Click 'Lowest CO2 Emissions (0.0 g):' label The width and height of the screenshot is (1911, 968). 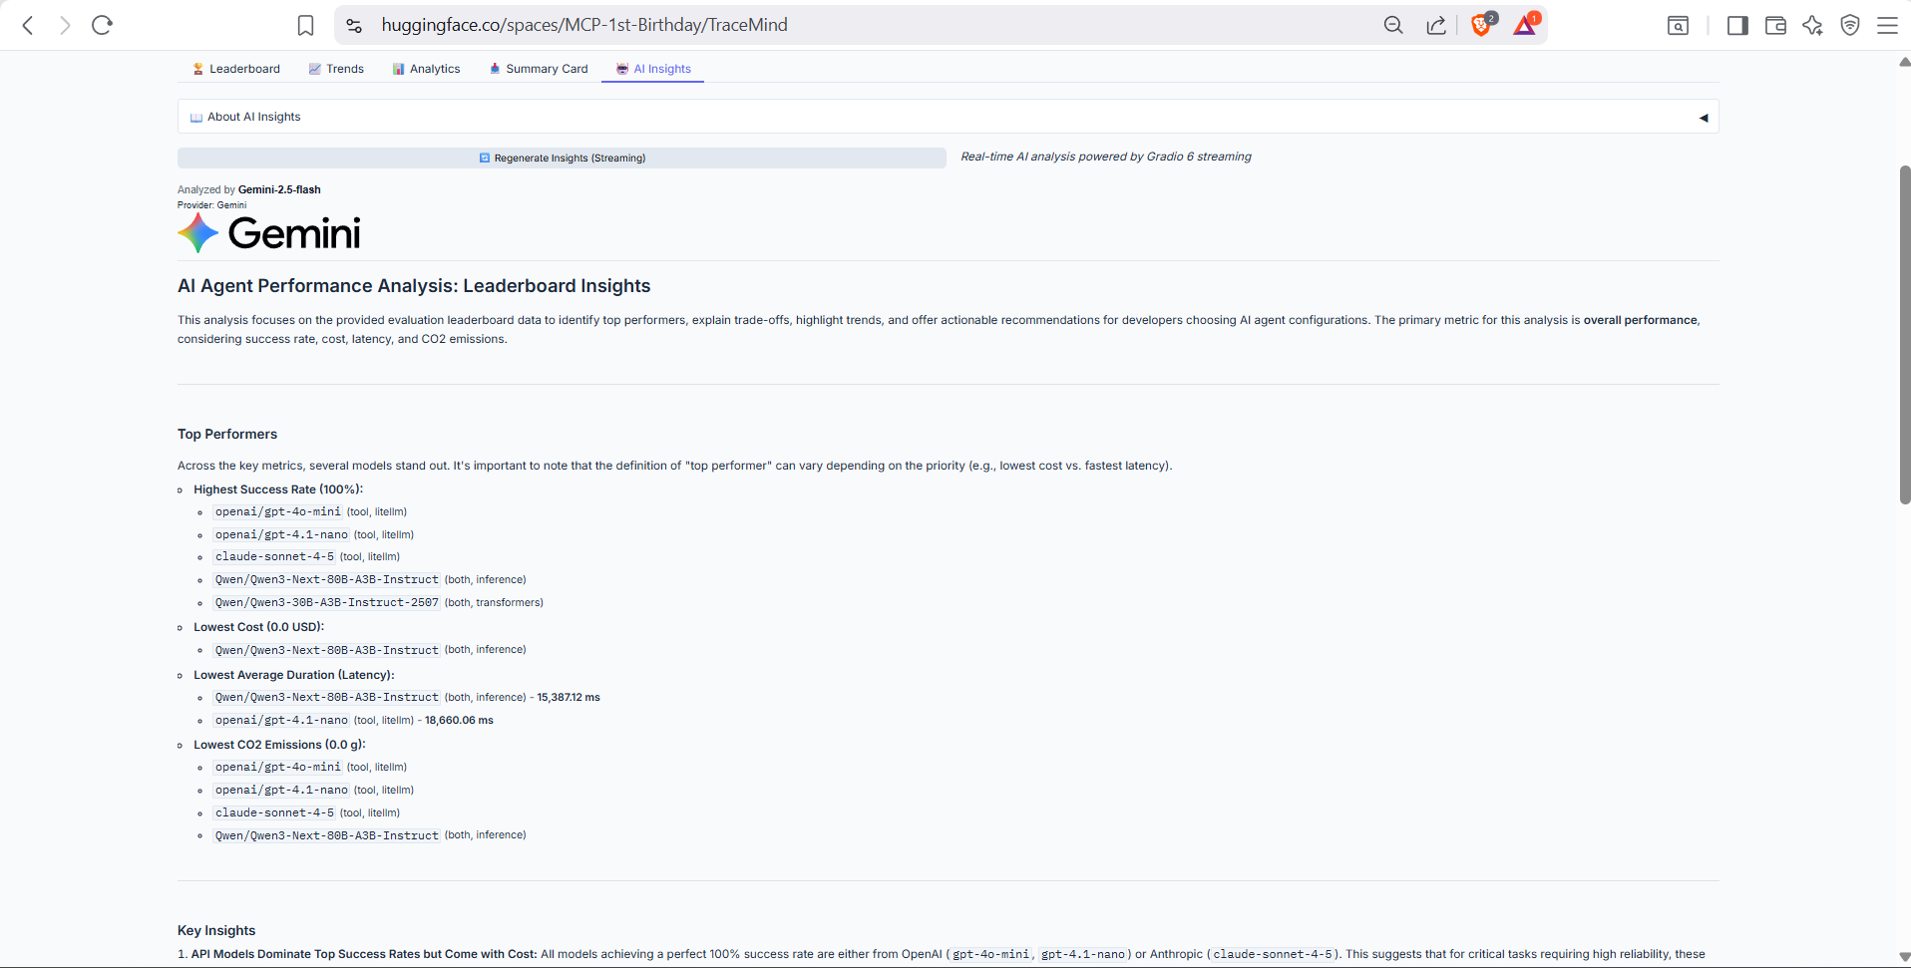click(279, 745)
